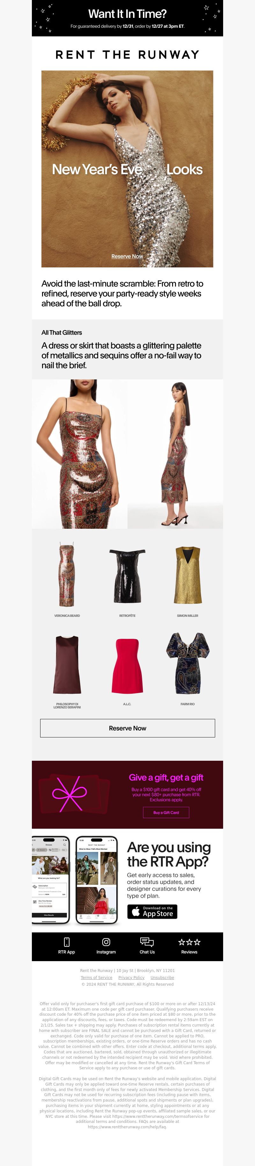Click the outlined Reserve Now button
Screen dimensions: 255x1166
(x=127, y=728)
